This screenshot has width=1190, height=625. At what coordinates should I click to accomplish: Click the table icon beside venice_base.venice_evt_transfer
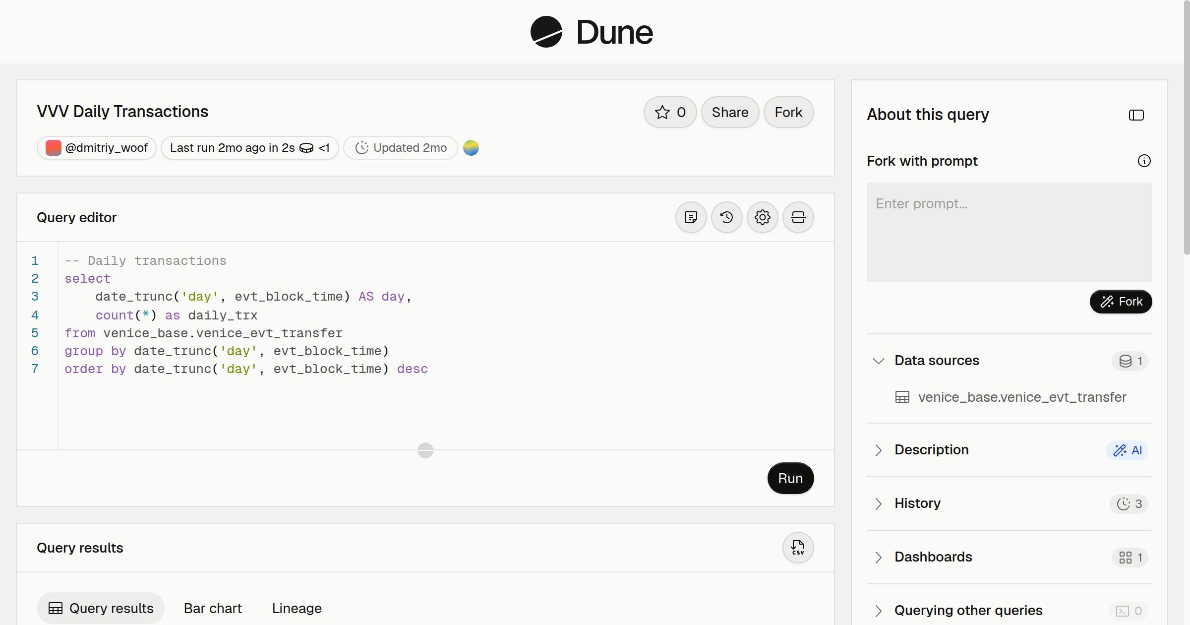click(902, 397)
